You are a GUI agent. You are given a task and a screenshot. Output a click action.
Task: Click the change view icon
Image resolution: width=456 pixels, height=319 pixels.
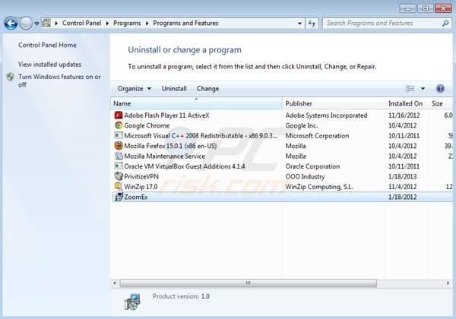pos(410,88)
